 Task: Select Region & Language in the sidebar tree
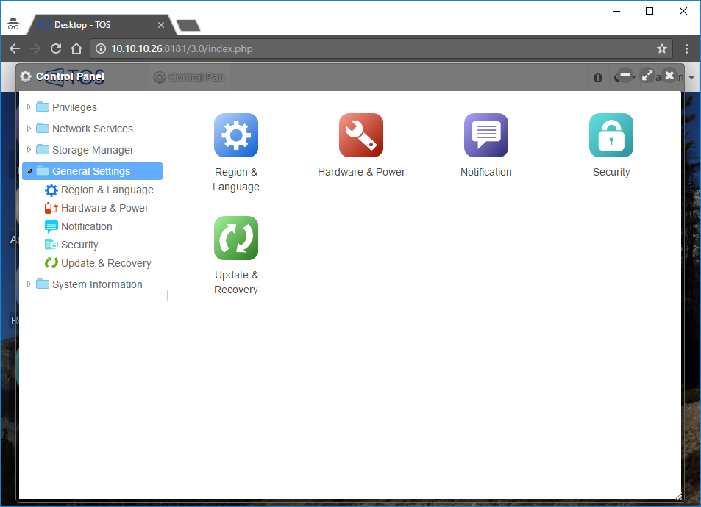click(x=107, y=190)
